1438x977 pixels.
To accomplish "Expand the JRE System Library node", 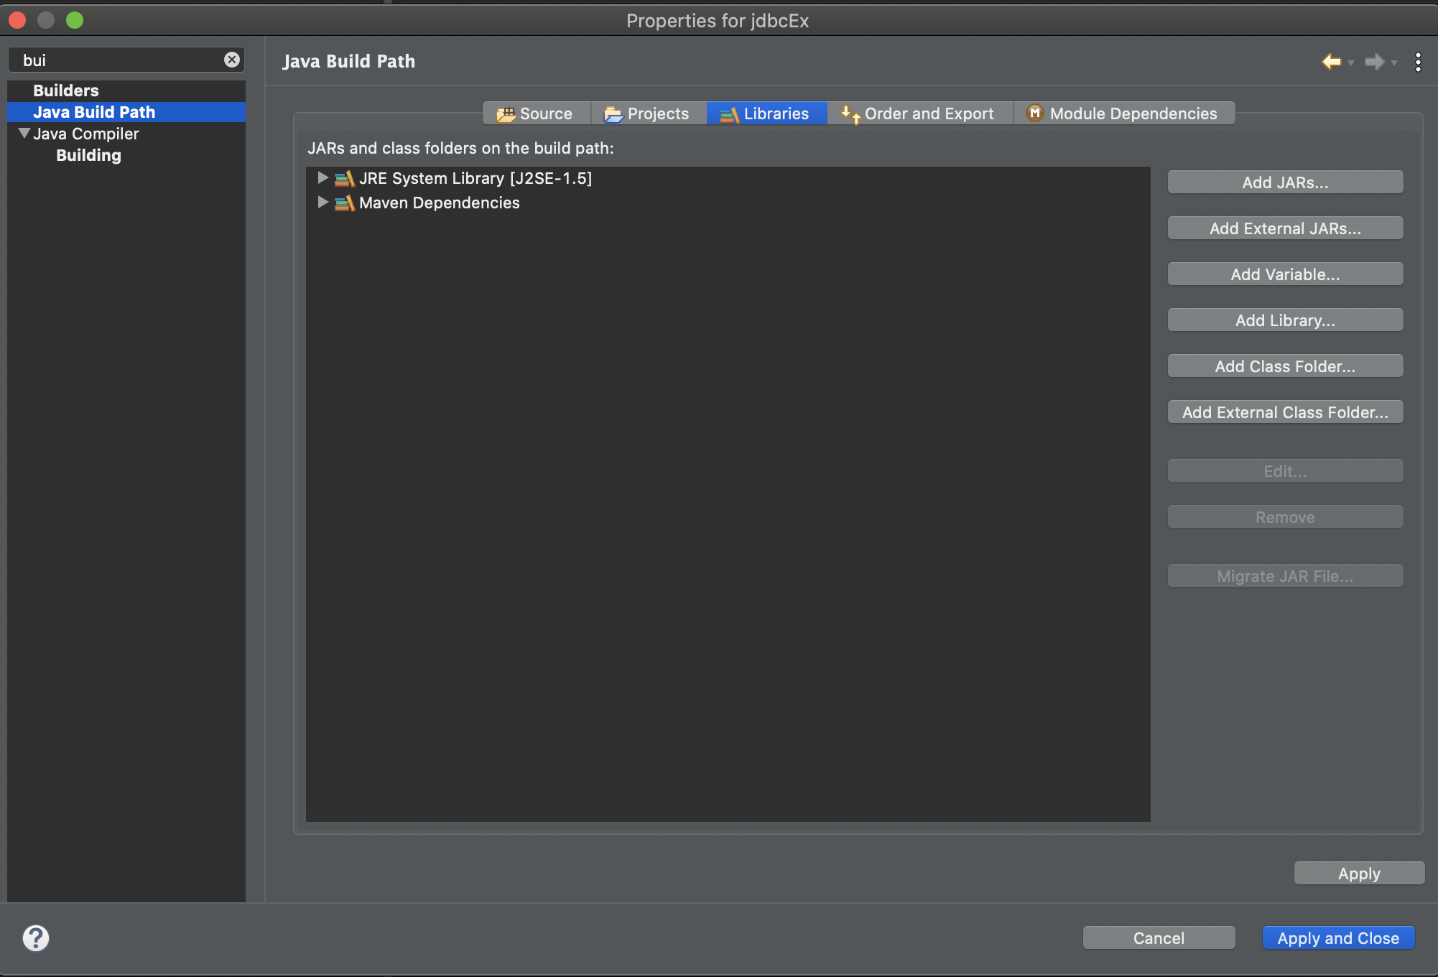I will [x=323, y=177].
